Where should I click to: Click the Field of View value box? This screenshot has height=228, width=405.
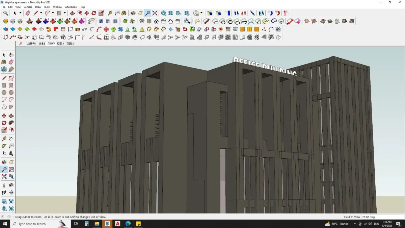click(x=382, y=217)
